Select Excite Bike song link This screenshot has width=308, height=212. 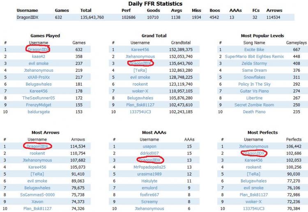[x=254, y=50]
